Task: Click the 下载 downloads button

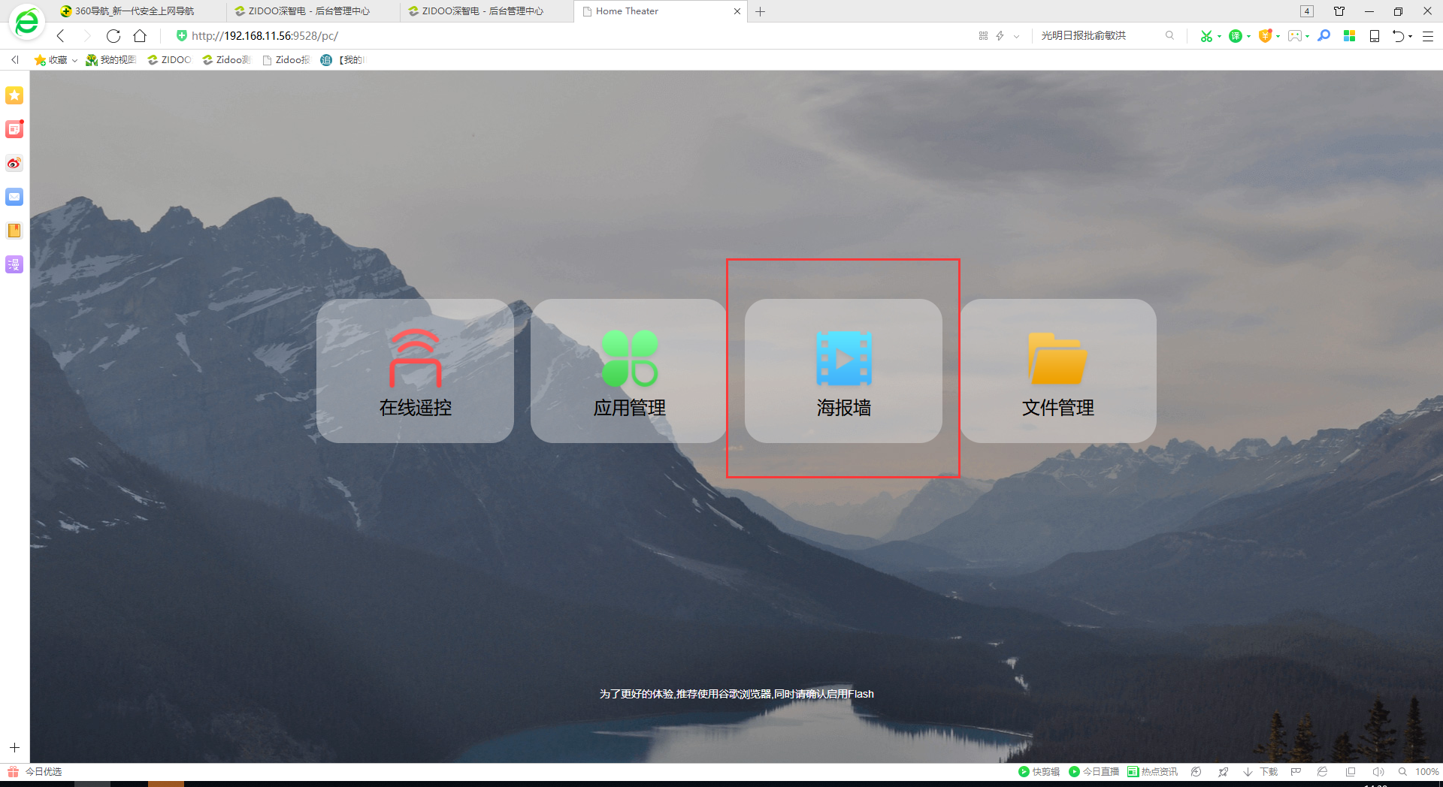Action: pyautogui.click(x=1261, y=772)
